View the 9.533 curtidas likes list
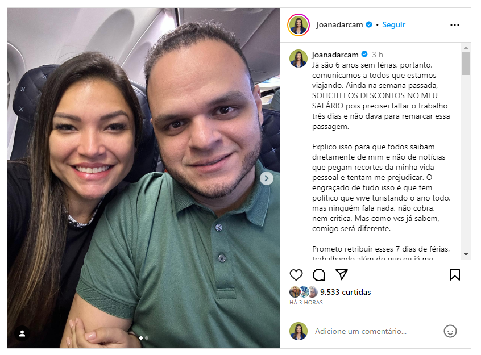 (x=346, y=292)
